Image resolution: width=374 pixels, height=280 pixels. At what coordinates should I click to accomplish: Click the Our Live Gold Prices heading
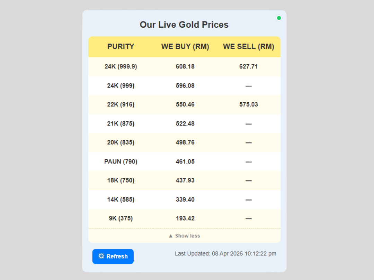184,25
